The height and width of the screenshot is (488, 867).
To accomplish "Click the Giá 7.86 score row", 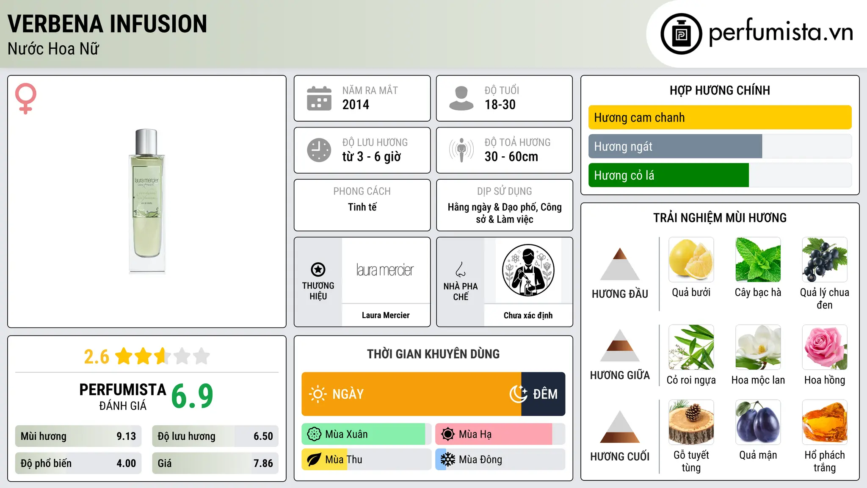I will click(215, 463).
